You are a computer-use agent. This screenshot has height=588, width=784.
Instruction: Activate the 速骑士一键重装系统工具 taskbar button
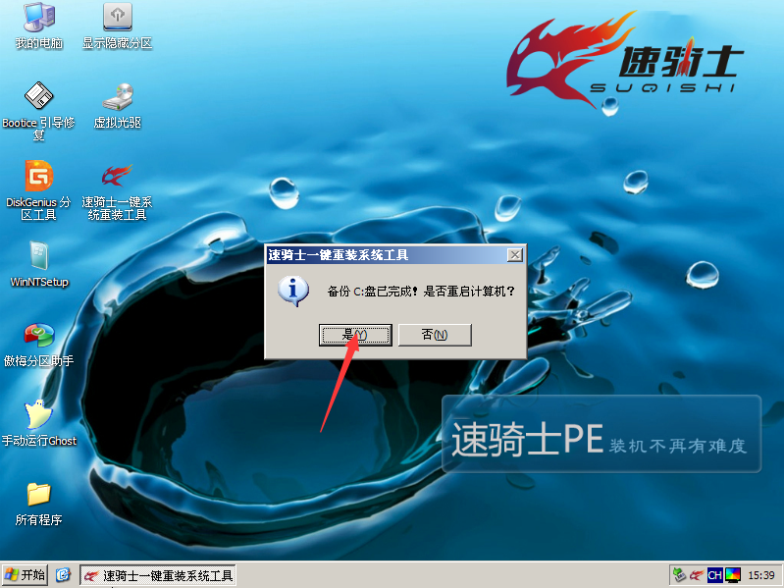click(158, 575)
